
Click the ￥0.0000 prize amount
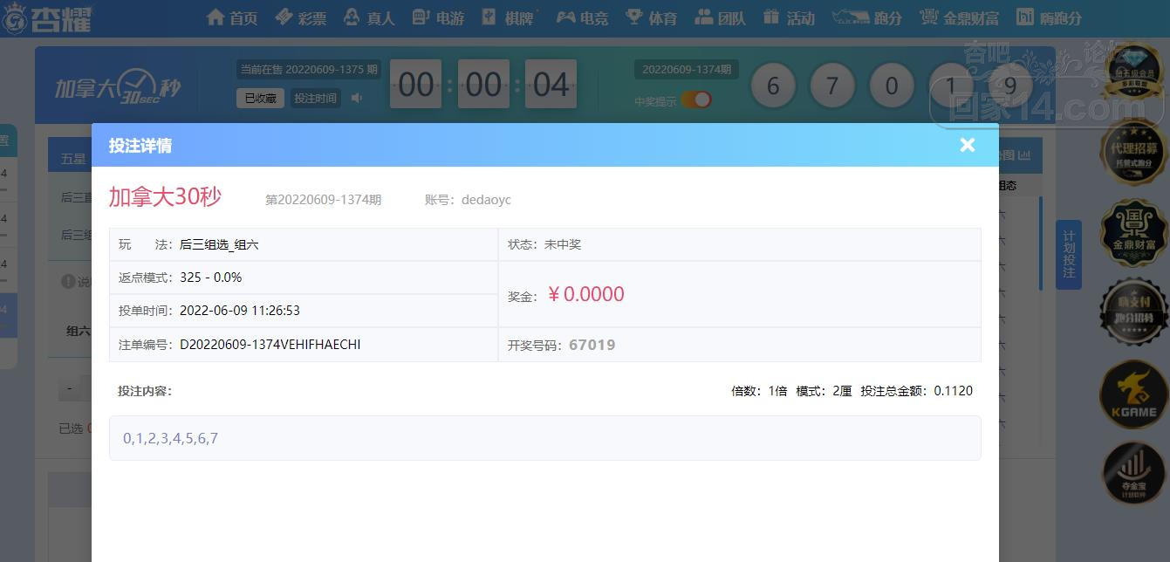click(x=585, y=294)
